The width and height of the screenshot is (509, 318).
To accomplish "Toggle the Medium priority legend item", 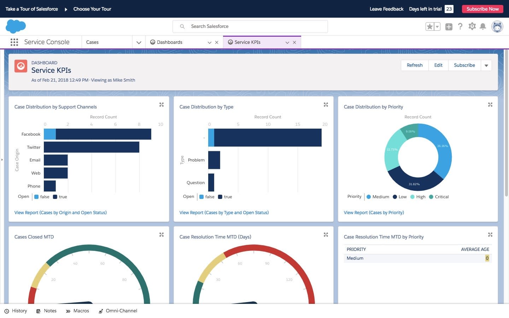I will click(x=378, y=197).
